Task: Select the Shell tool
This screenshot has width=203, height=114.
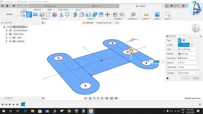Action: click(x=88, y=15)
